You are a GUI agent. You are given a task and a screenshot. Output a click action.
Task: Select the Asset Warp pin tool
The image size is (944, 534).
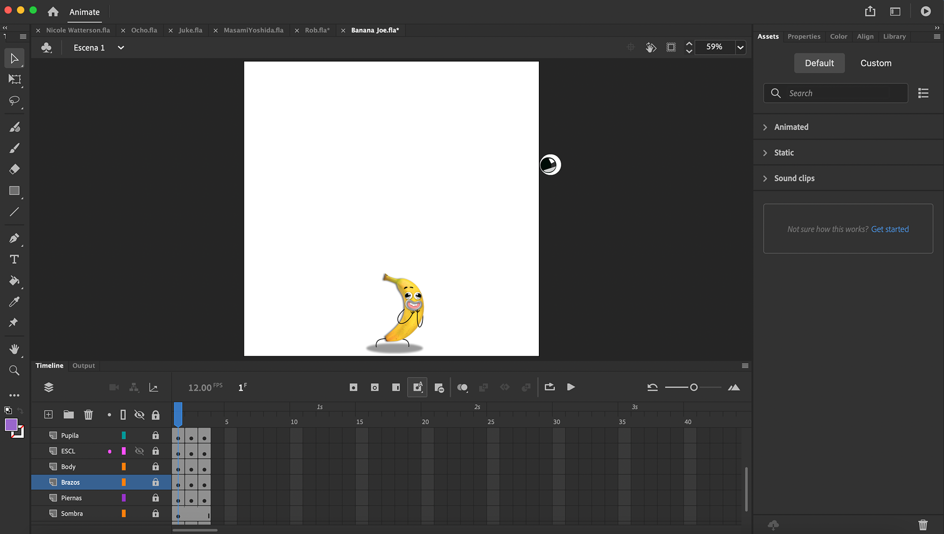coord(14,323)
